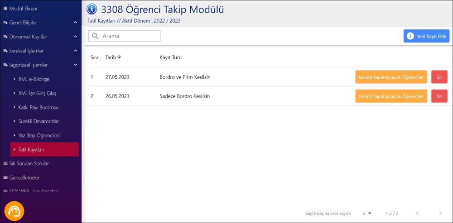Open Yaz Stajı Öğrencileri menu item
The width and height of the screenshot is (453, 223).
[39, 135]
